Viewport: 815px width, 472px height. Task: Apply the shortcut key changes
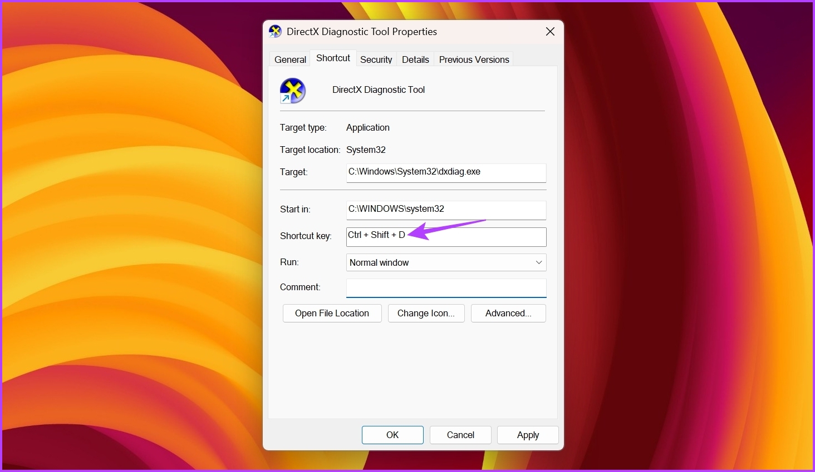(527, 435)
